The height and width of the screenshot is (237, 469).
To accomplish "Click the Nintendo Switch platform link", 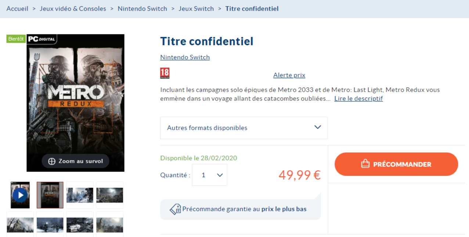I will point(185,57).
